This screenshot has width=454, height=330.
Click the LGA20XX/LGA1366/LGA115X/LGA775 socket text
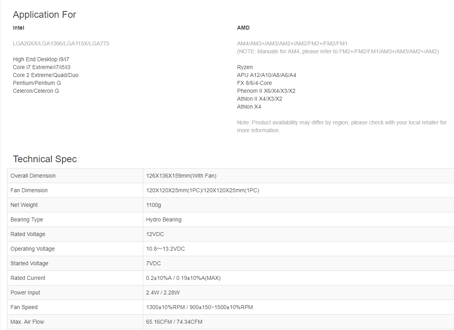click(x=61, y=43)
